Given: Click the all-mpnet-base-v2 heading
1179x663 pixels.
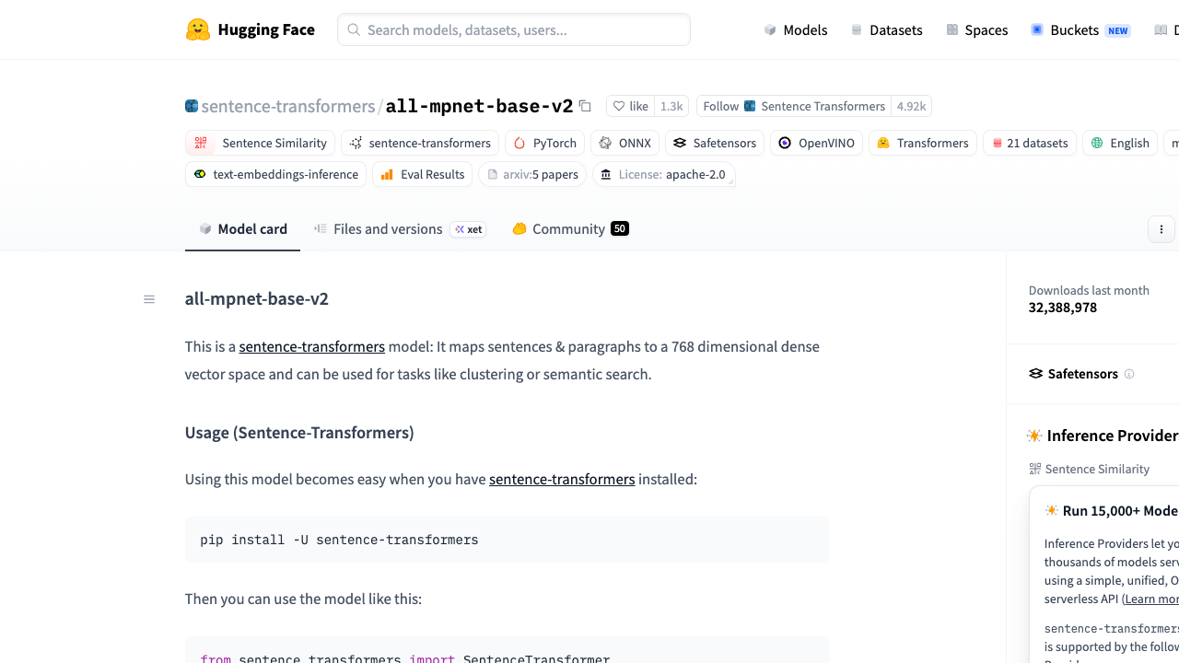Looking at the screenshot, I should pyautogui.click(x=257, y=298).
